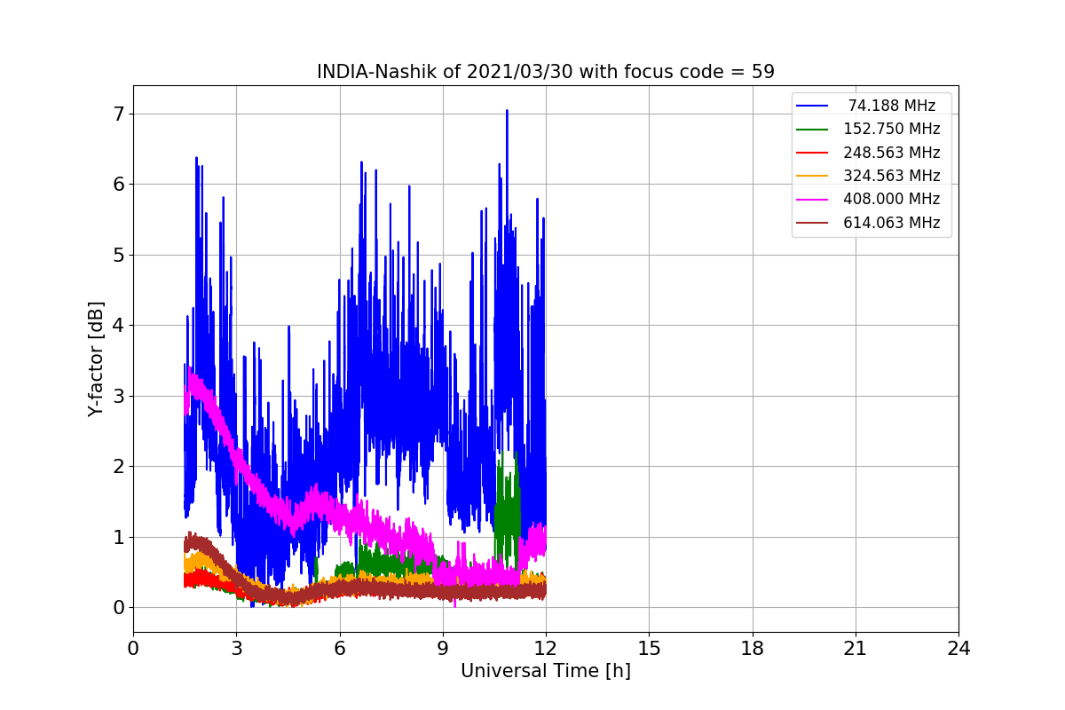
Task: Click y-axis tick label 5
Action: tap(119, 255)
